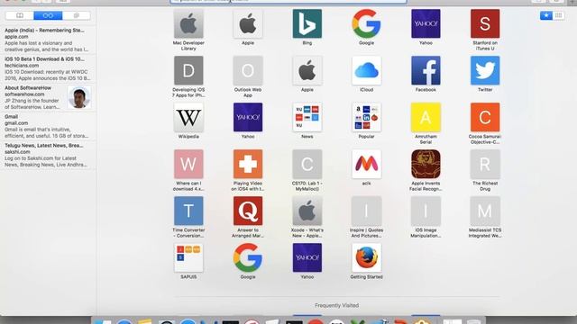This screenshot has width=577, height=324.
Task: Open the Mac Developer Library favorite
Action: 188,24
